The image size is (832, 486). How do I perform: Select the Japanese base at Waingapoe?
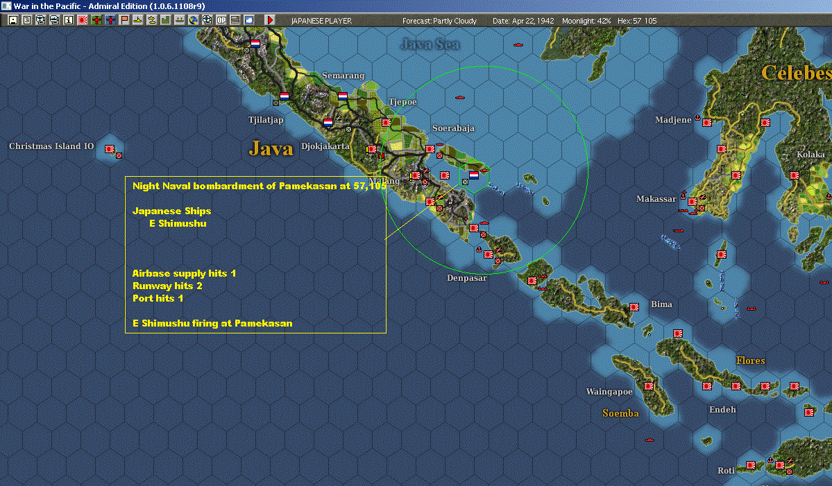(648, 386)
